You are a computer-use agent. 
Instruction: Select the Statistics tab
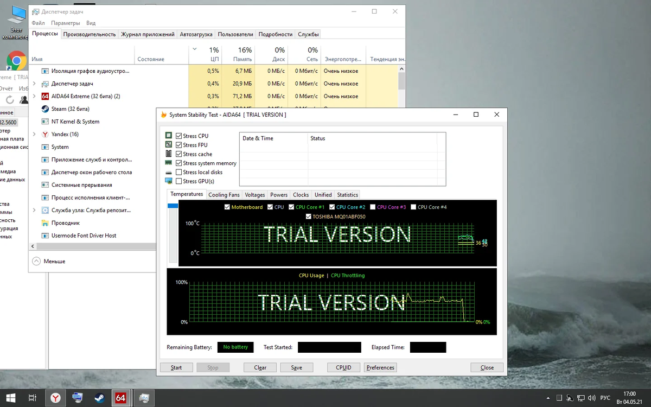coord(347,195)
